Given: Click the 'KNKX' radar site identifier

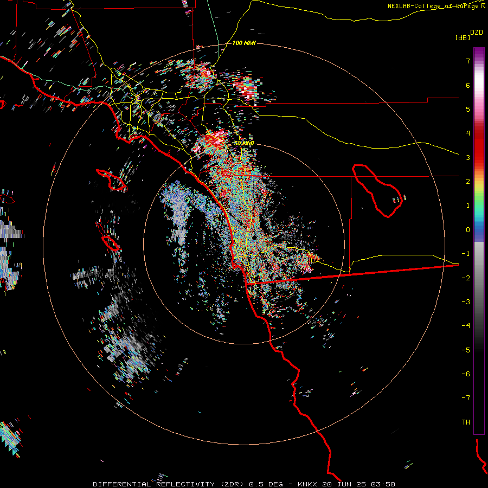Looking at the screenshot, I should pyautogui.click(x=308, y=484).
